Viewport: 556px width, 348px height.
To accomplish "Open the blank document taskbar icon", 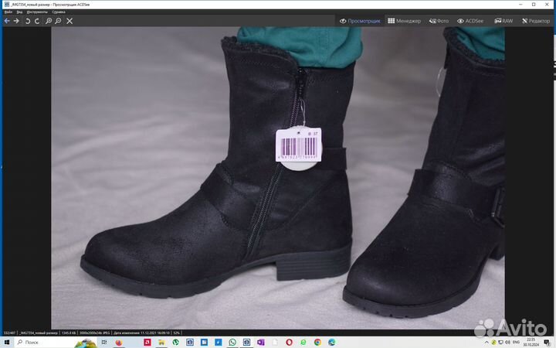I will tap(275, 343).
